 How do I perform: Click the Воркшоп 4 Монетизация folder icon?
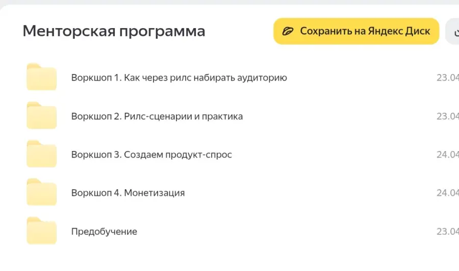pyautogui.click(x=41, y=193)
